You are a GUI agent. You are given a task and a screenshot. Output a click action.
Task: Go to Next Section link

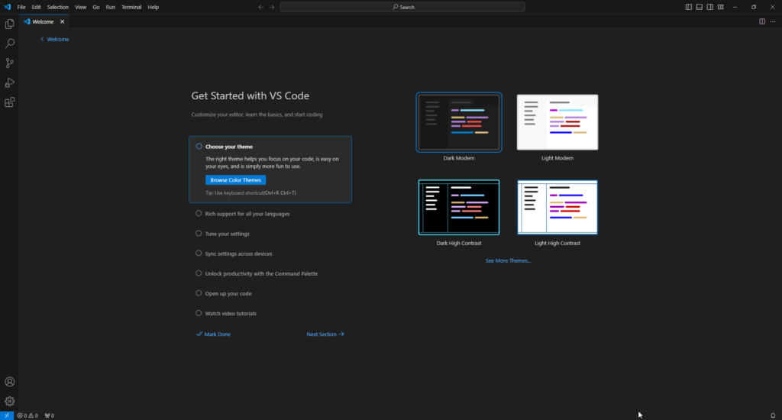click(325, 334)
